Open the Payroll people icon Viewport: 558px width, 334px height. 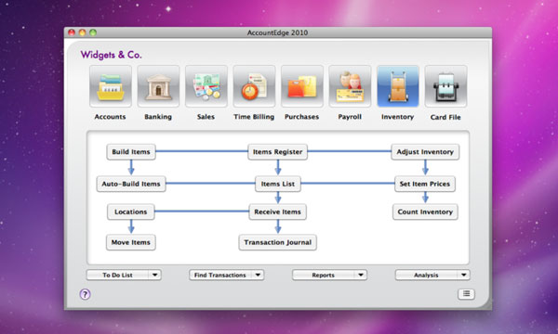click(350, 86)
